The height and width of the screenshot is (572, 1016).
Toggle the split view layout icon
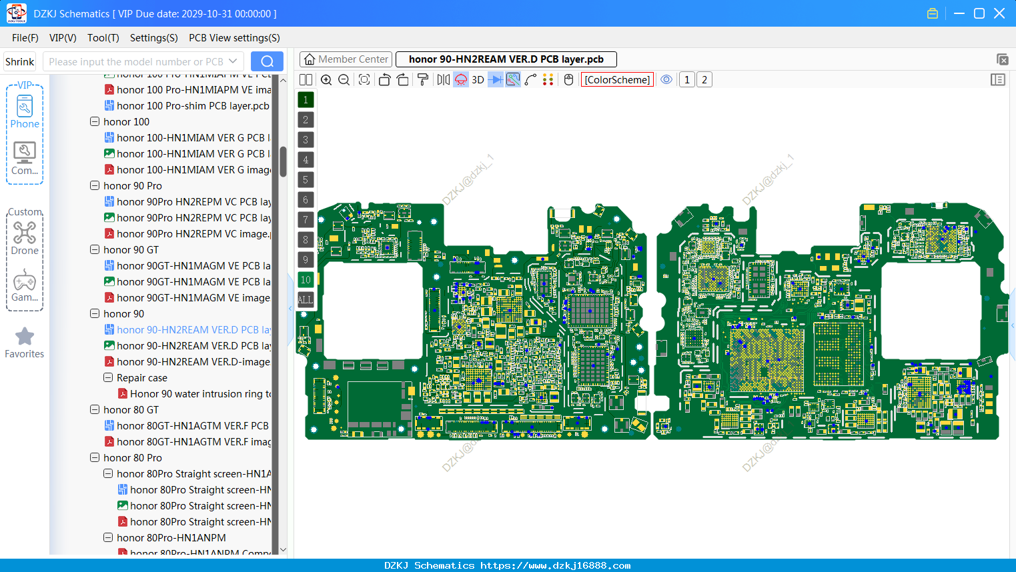click(306, 80)
